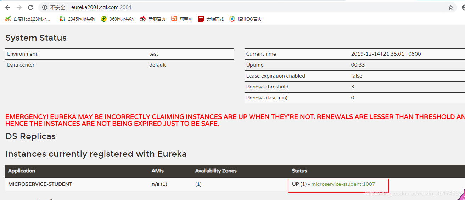Image resolution: width=465 pixels, height=200 pixels.
Task: Click the Application column header
Action: coord(22,171)
